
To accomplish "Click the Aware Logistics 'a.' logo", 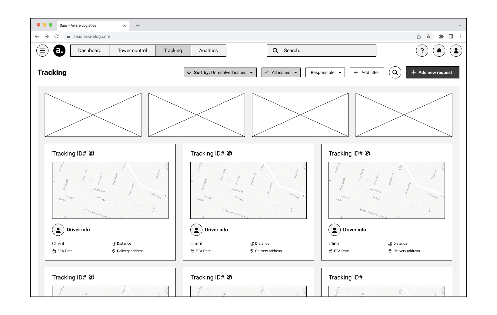I will (59, 51).
